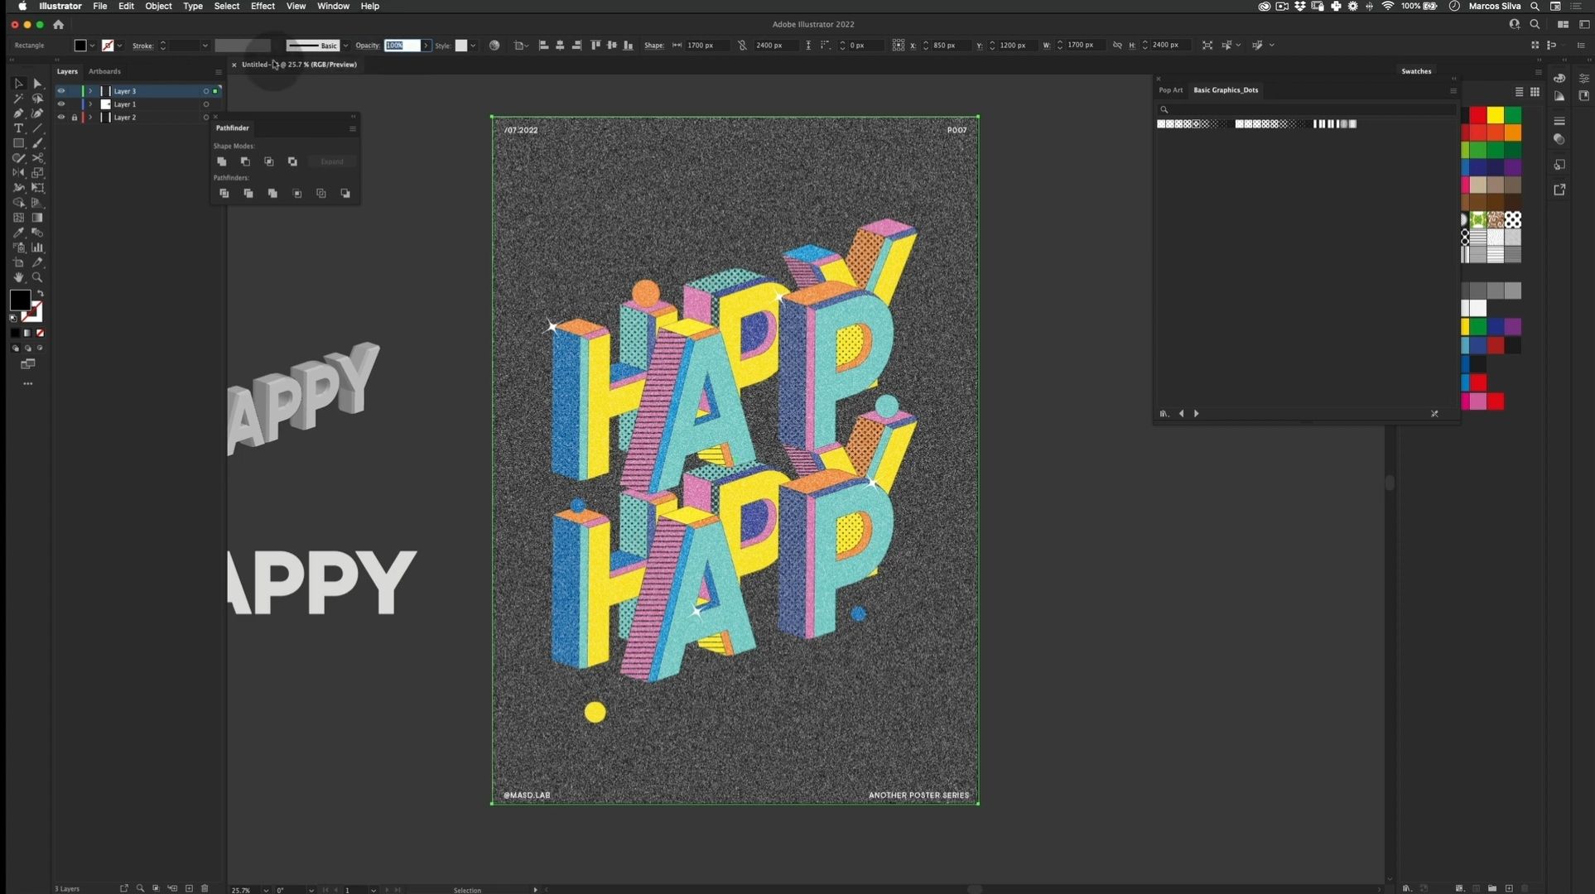Hide Layer 3 visibility eye

point(60,91)
